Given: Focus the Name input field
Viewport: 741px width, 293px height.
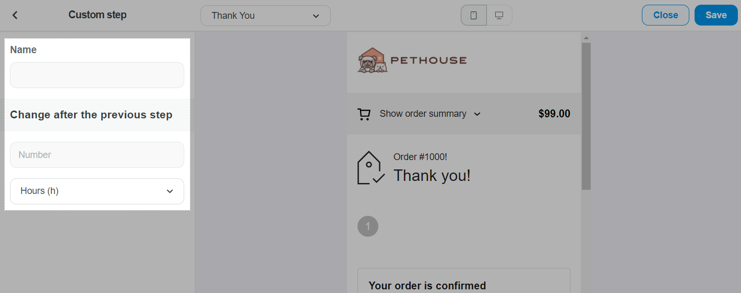Looking at the screenshot, I should point(97,76).
